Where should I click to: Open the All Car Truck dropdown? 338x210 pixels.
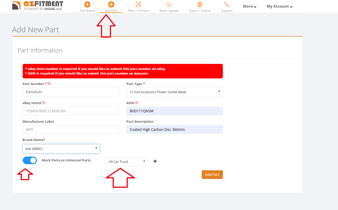pyautogui.click(x=127, y=162)
